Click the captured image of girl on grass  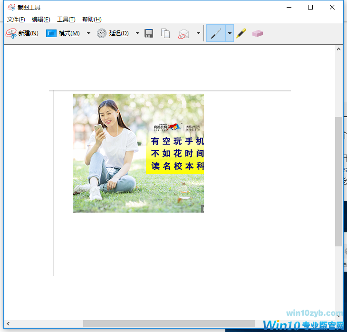pos(138,153)
